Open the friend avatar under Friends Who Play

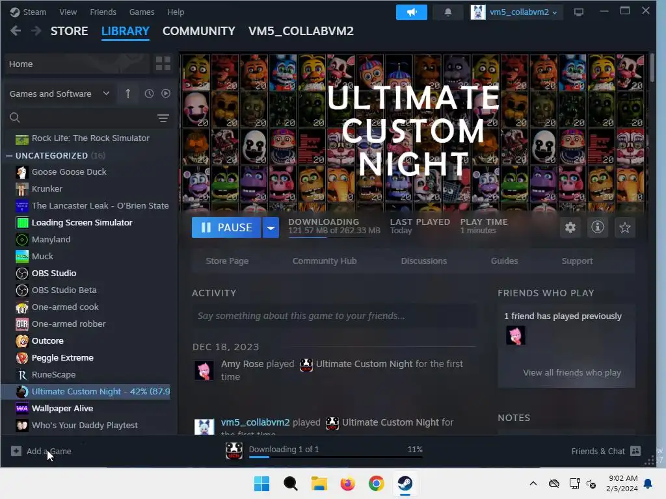516,335
